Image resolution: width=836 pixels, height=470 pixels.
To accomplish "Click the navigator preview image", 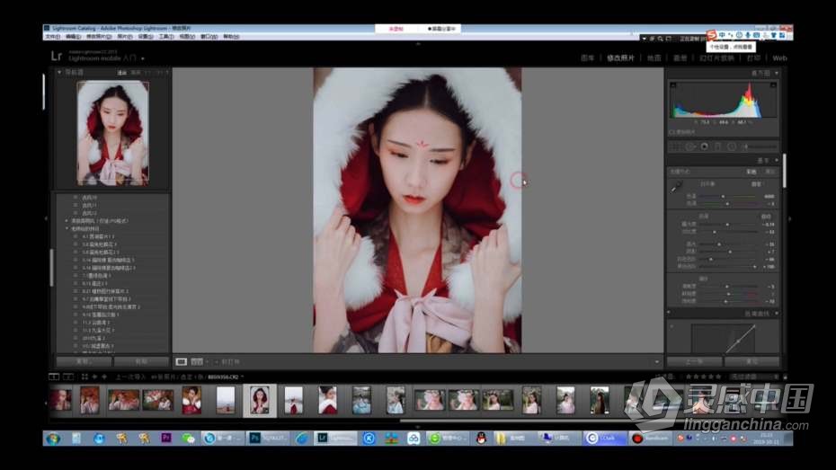I will tap(112, 133).
